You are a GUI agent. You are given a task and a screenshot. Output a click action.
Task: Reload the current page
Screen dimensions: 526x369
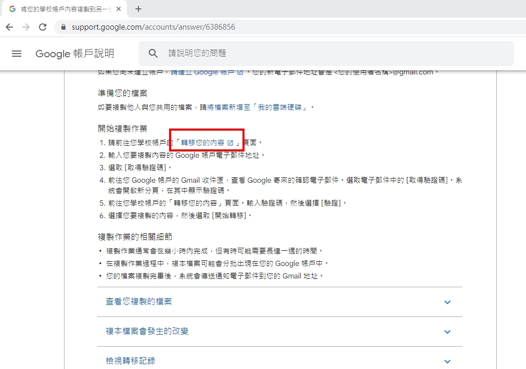coord(43,27)
